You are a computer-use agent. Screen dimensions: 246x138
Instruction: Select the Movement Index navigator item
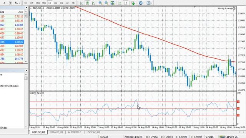coord(9,86)
